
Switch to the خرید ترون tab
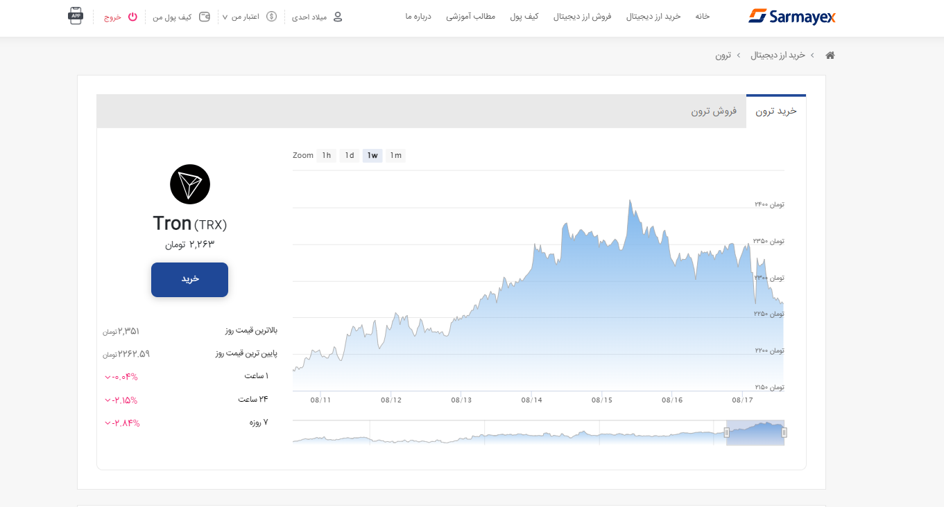[776, 111]
